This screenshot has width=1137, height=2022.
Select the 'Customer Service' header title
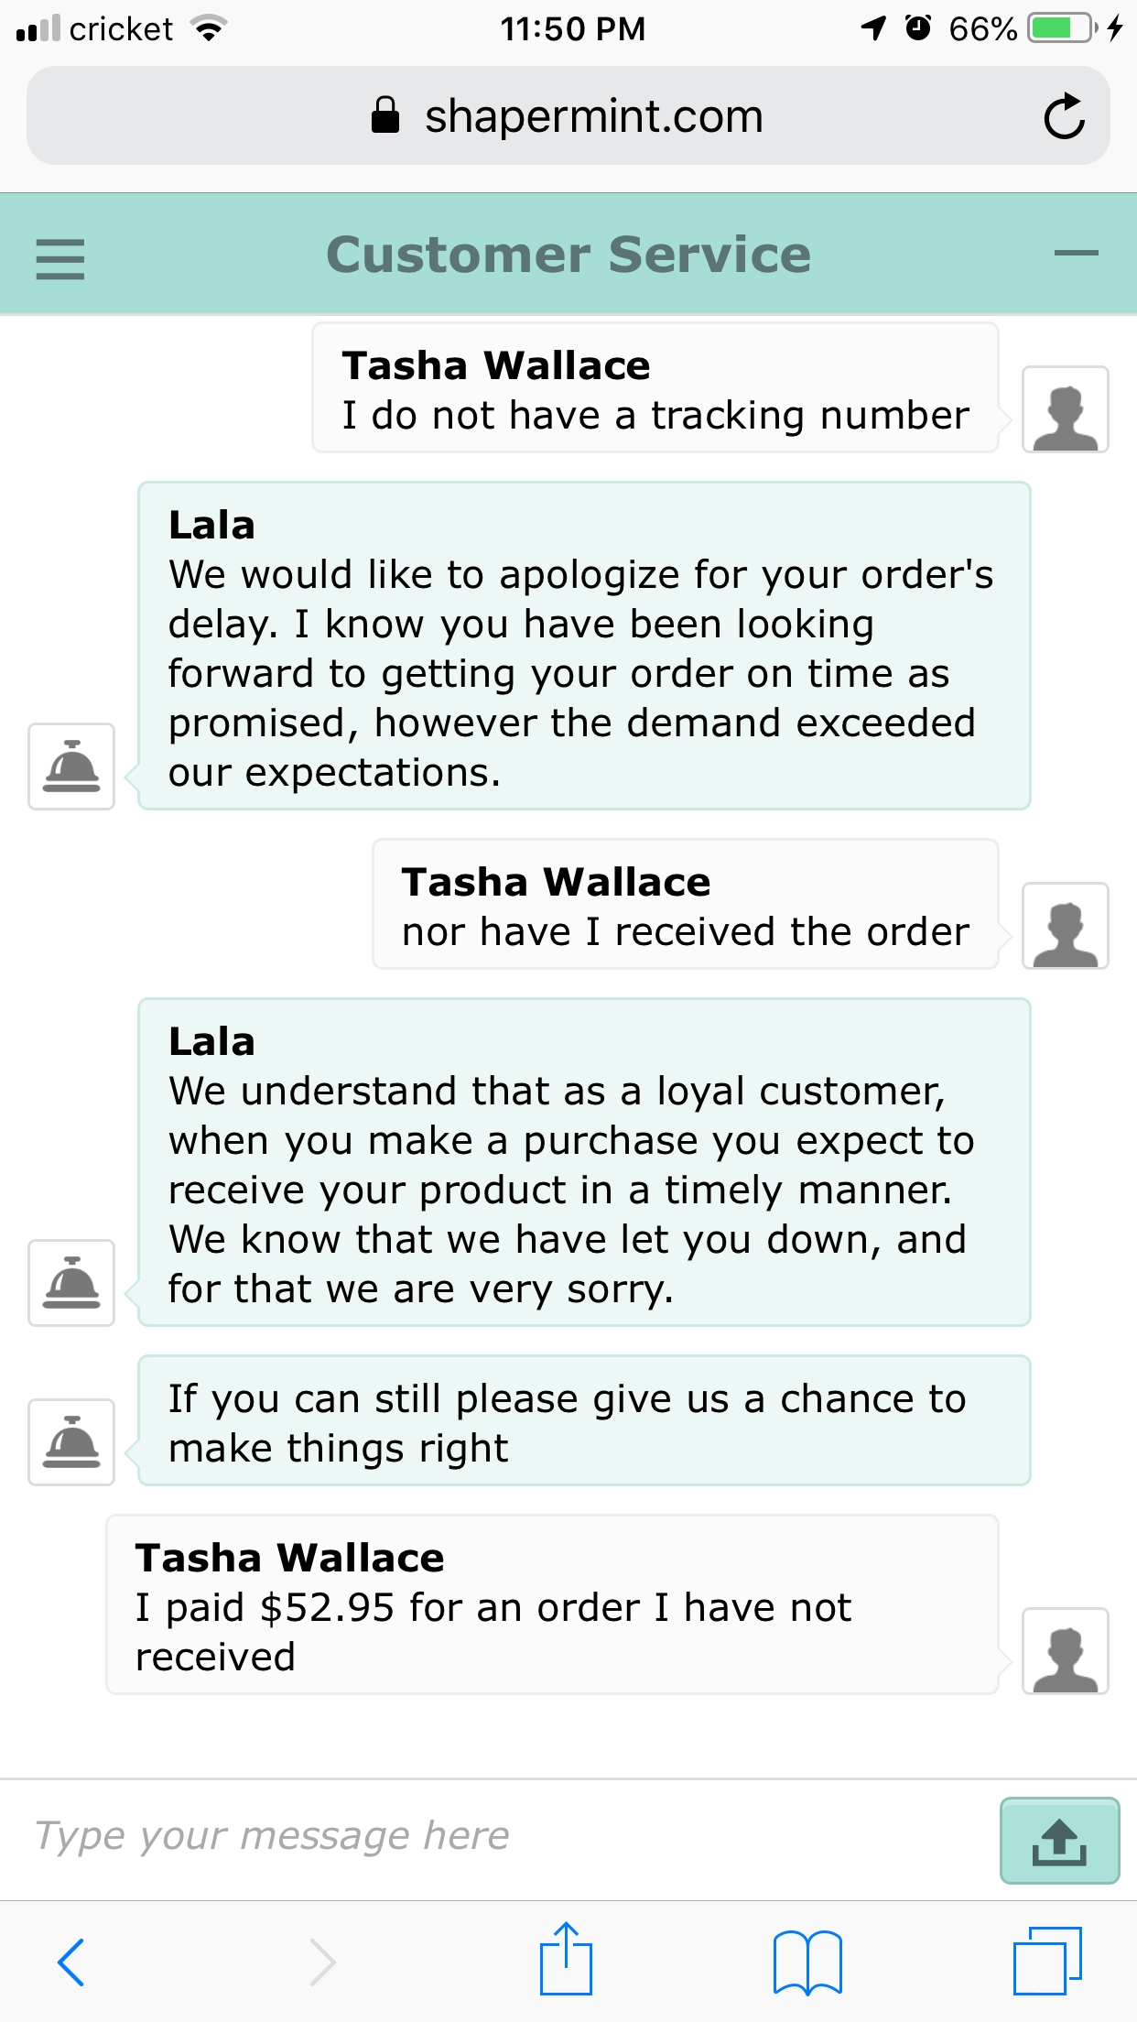pos(568,255)
